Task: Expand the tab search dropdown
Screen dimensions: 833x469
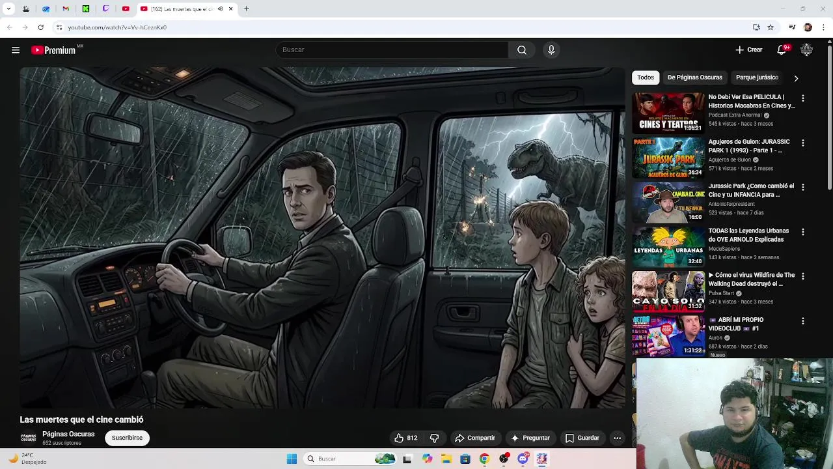Action: pos(8,9)
